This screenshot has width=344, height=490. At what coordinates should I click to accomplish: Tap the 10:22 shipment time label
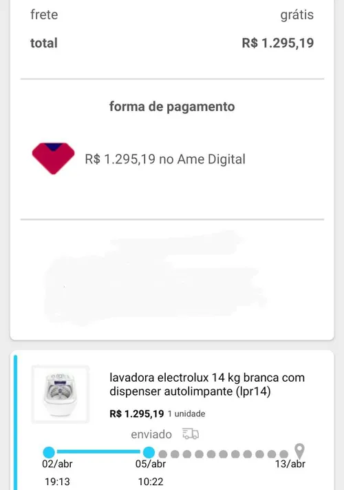[151, 482]
